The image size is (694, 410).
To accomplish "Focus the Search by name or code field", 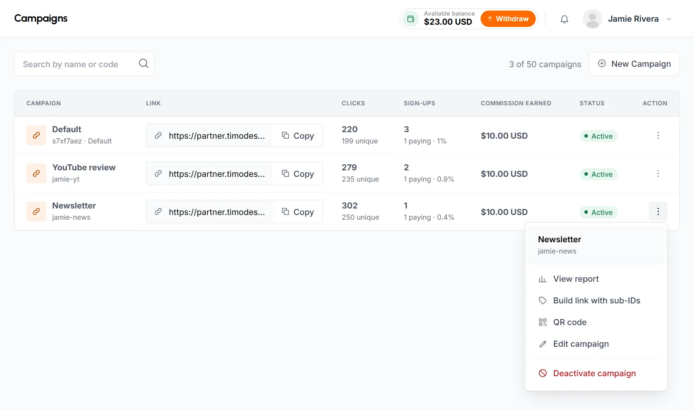I will point(84,64).
